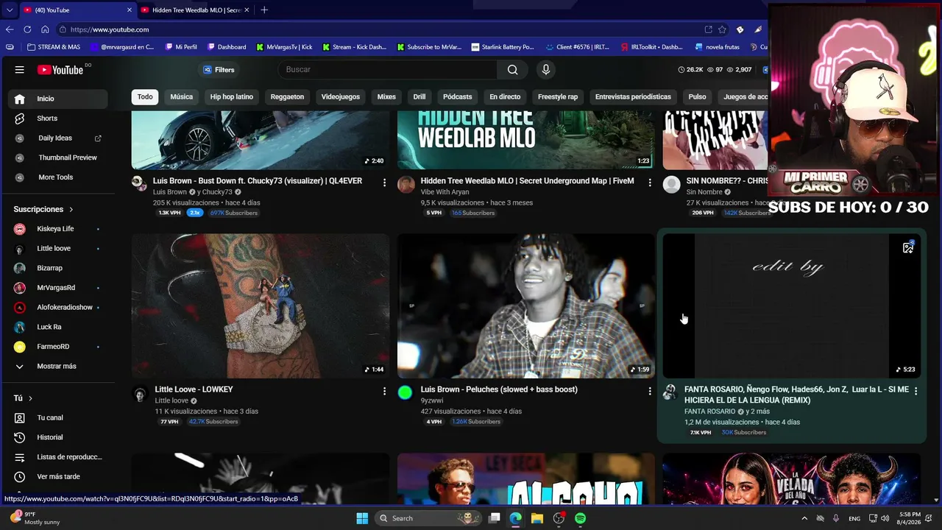Click the address bar URL

point(110,29)
